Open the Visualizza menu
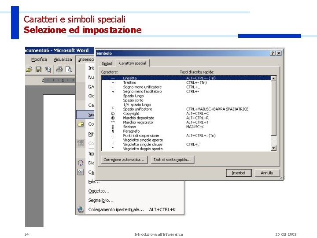317x238 pixels. coord(63,59)
